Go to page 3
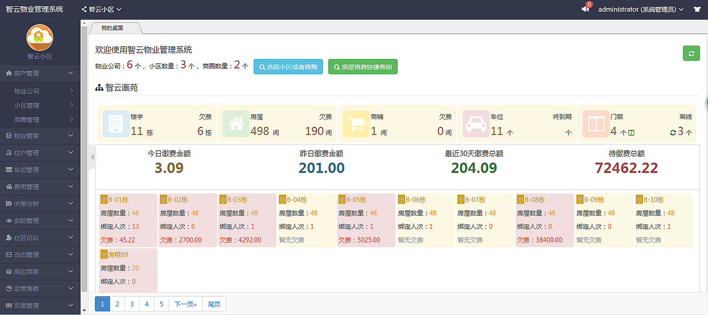The width and height of the screenshot is (708, 315). tap(132, 304)
